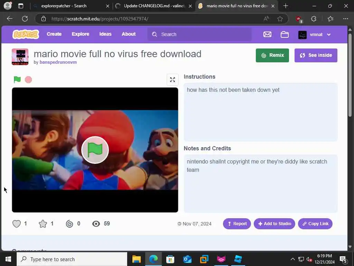Click the eye views icon
Viewport: 354px width, 266px height.
tap(96, 224)
